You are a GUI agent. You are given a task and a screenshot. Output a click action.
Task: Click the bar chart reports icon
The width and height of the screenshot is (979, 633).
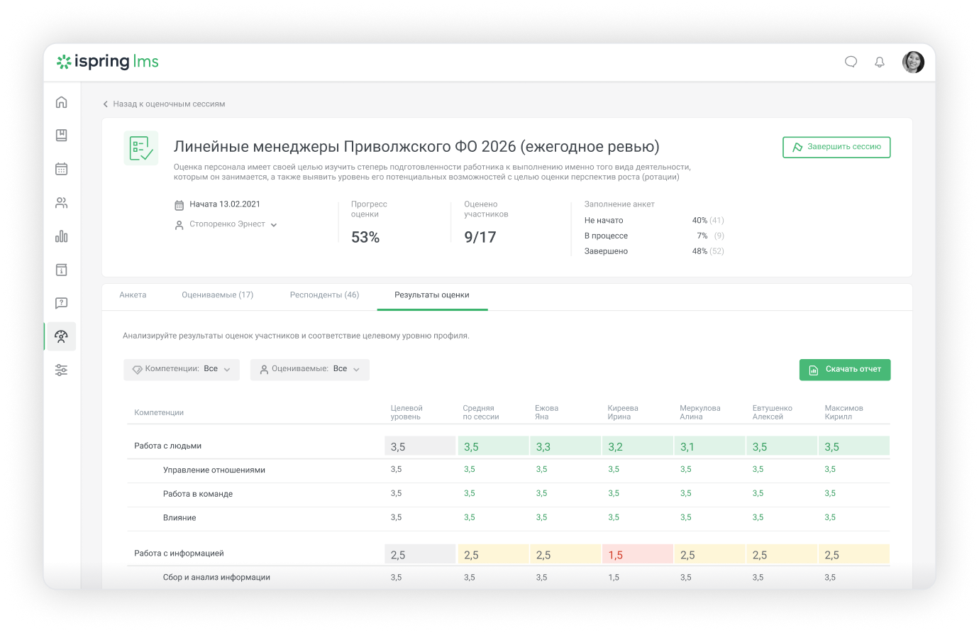tap(62, 236)
